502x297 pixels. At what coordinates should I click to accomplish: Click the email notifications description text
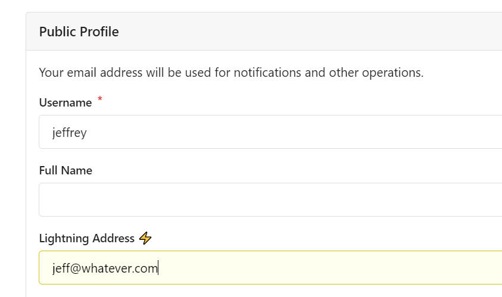tap(231, 73)
